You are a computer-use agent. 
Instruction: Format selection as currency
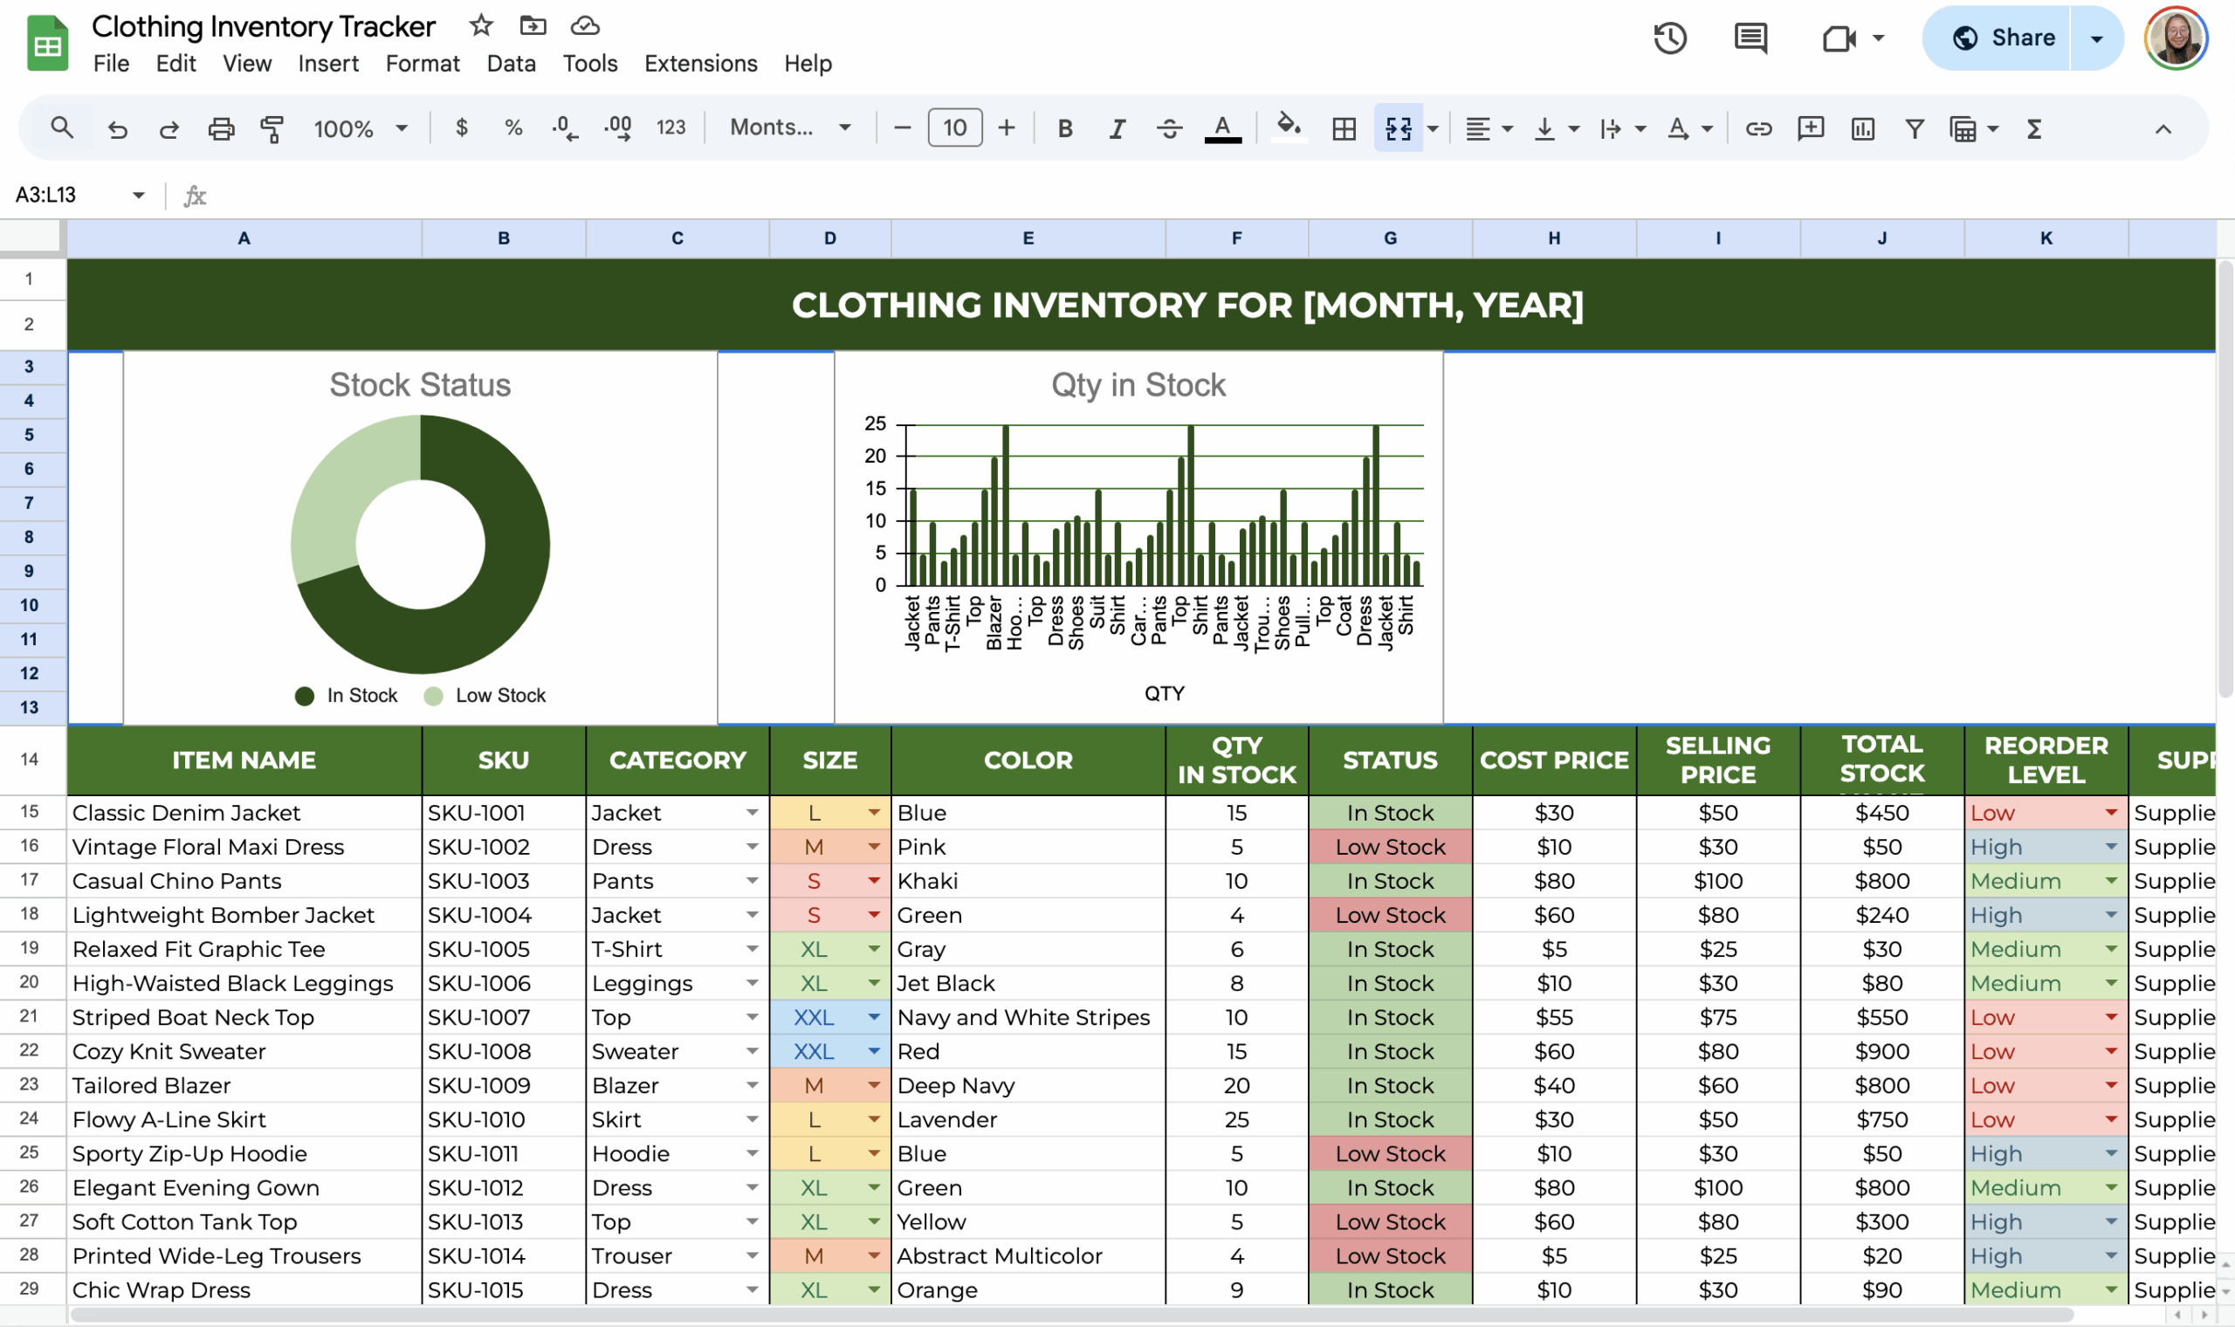click(x=462, y=127)
